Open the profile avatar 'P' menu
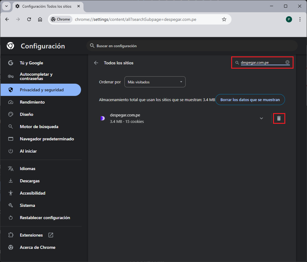 coord(289,19)
